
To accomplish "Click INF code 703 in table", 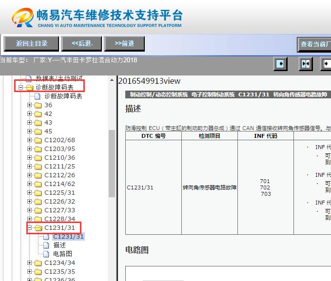I will click(x=266, y=194).
